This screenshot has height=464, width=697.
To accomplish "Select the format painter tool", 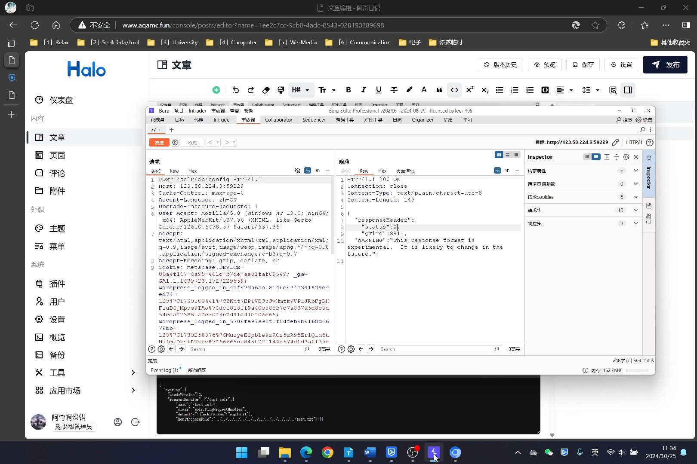I will point(281,90).
